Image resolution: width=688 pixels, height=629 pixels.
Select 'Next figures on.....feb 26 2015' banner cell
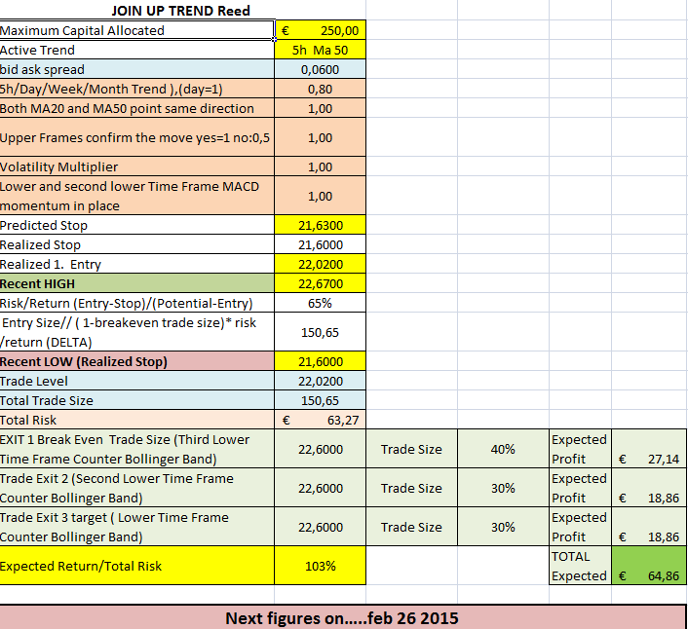tap(342, 617)
